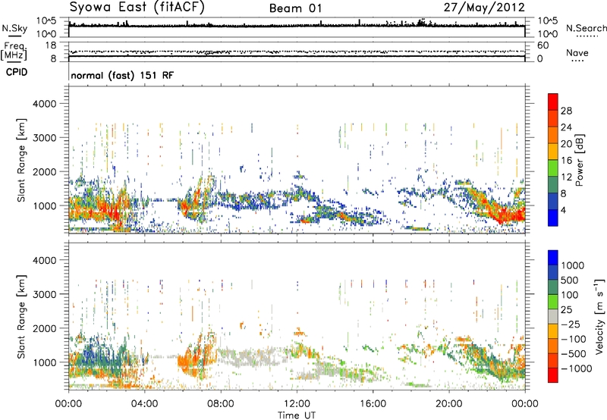
Task: Click the 20:00 time tick label
Action: (x=449, y=404)
